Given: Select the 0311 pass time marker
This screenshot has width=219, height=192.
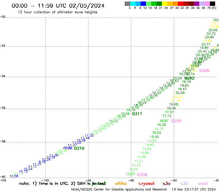Looking at the screenshot, I should pos(137,114).
